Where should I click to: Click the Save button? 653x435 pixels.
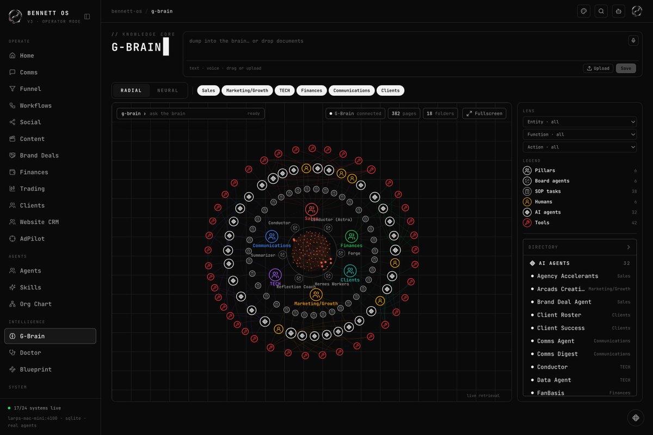[x=626, y=68]
